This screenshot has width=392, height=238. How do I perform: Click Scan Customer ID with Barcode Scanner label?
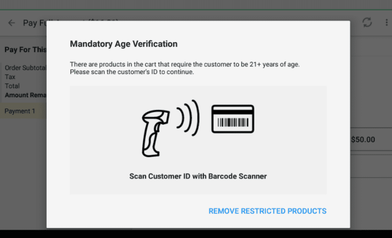(198, 176)
